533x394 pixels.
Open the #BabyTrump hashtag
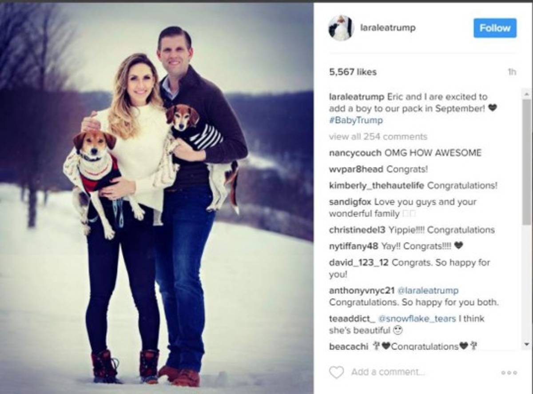pyautogui.click(x=356, y=120)
